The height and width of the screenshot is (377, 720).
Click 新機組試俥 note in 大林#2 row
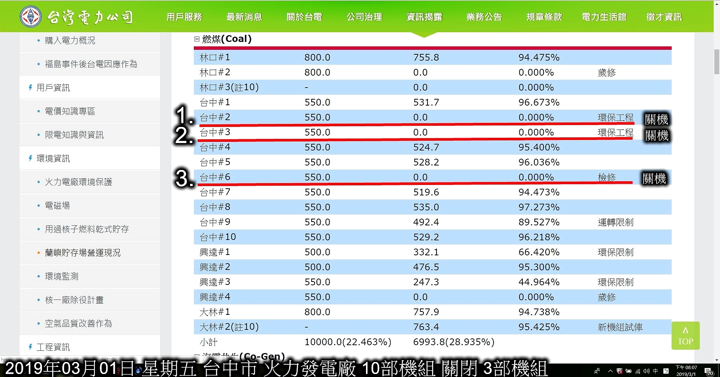click(x=620, y=327)
